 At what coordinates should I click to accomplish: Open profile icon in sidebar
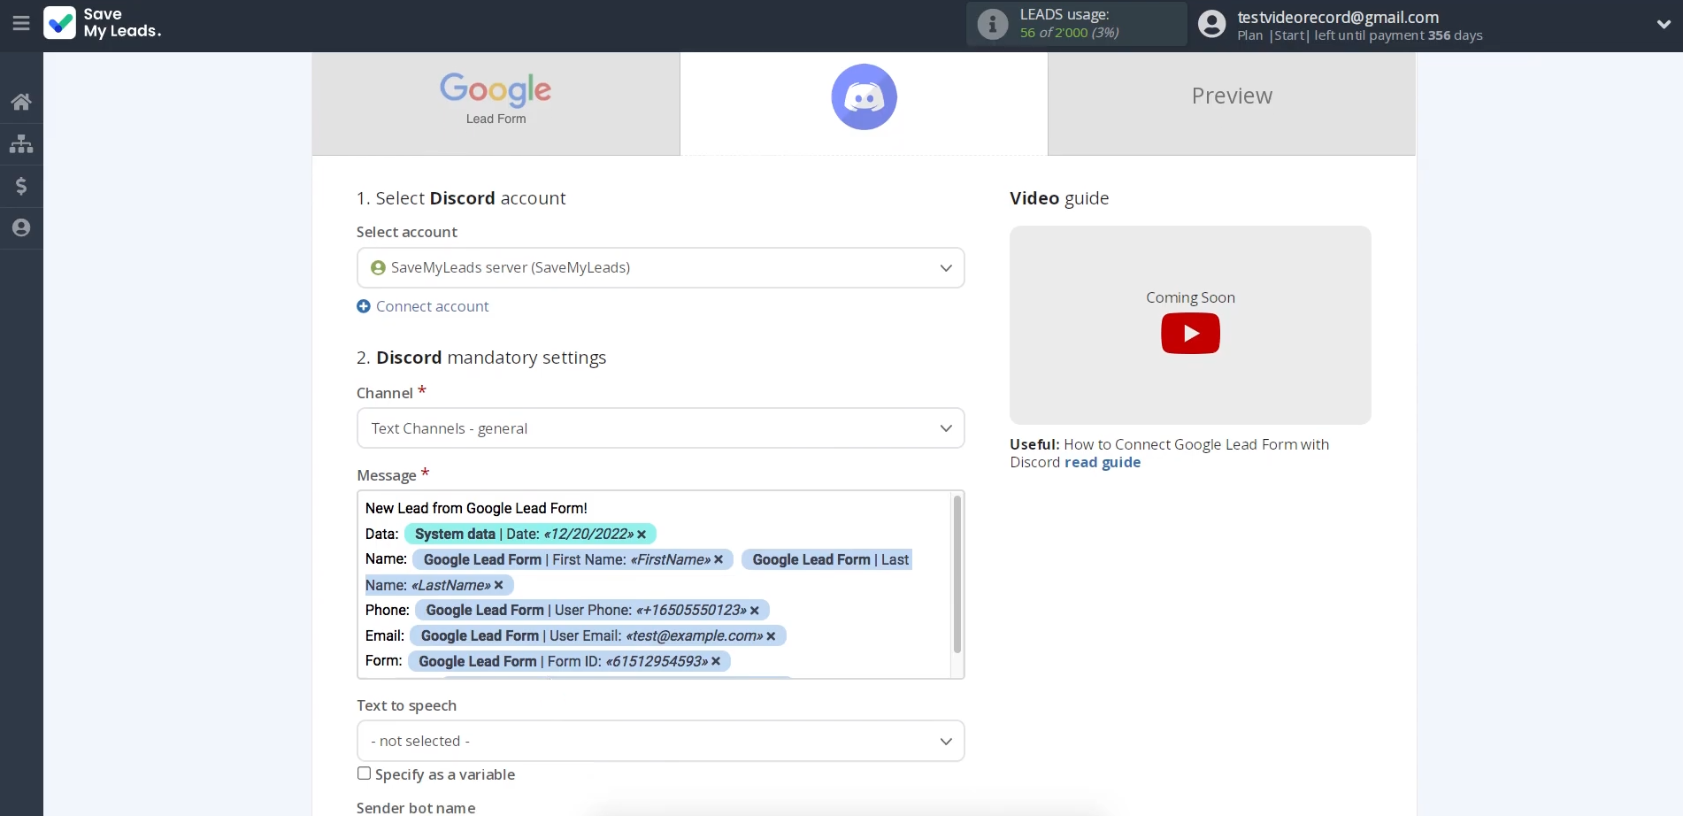point(21,227)
